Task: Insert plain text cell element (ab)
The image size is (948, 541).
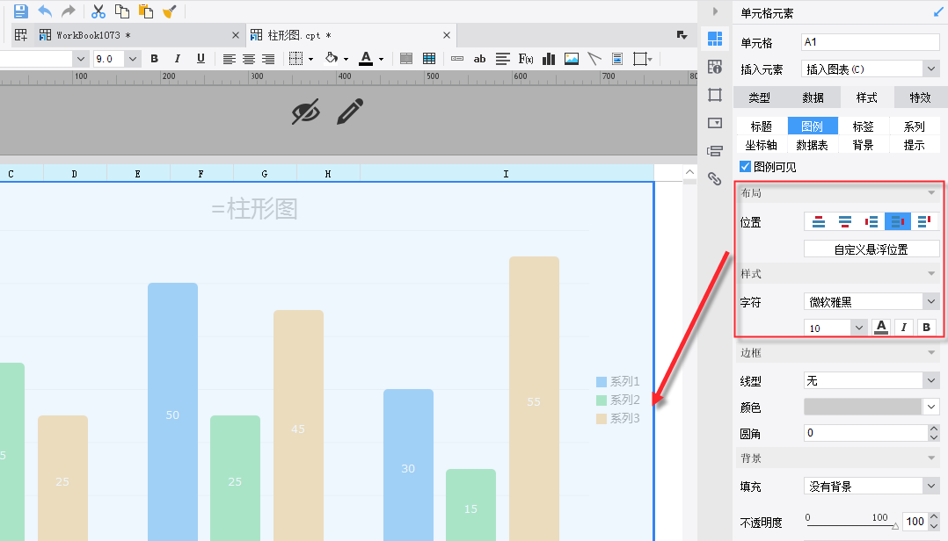Action: 479,59
